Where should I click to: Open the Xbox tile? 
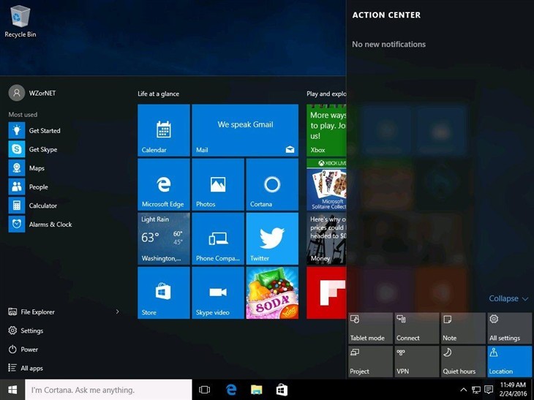(x=326, y=130)
